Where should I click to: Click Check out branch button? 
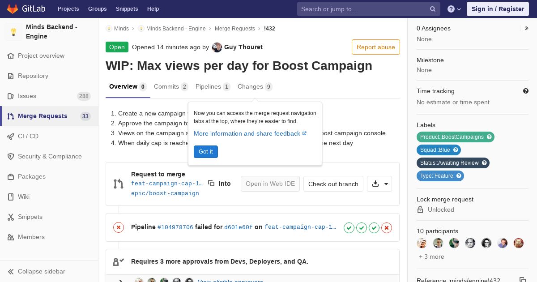333,184
